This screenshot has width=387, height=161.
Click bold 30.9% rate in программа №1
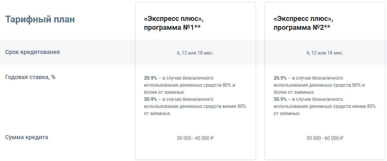coord(150,99)
